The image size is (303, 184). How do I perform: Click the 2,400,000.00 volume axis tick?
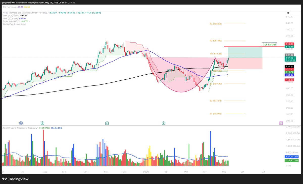click(293, 127)
